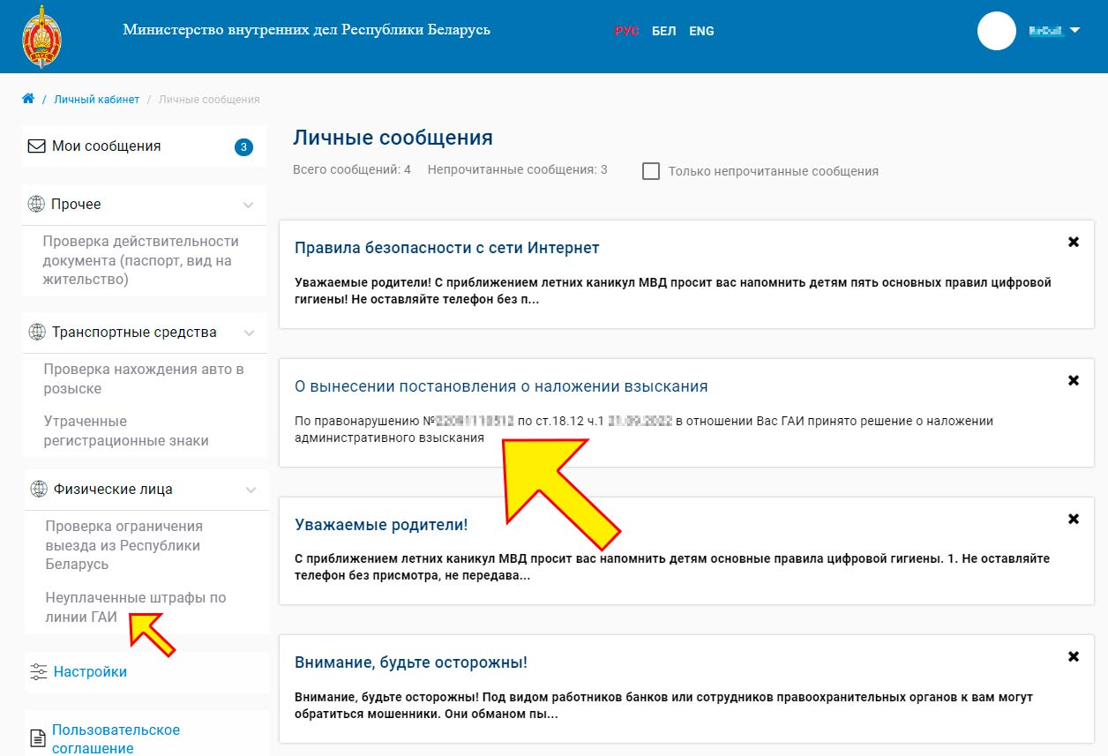Open the profile dropdown arrow top right
The width and height of the screenshot is (1108, 756).
(1076, 28)
